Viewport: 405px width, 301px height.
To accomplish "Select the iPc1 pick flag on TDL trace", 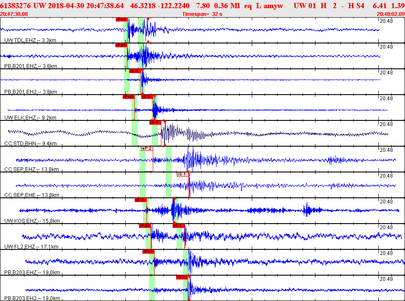I will click(x=122, y=19).
